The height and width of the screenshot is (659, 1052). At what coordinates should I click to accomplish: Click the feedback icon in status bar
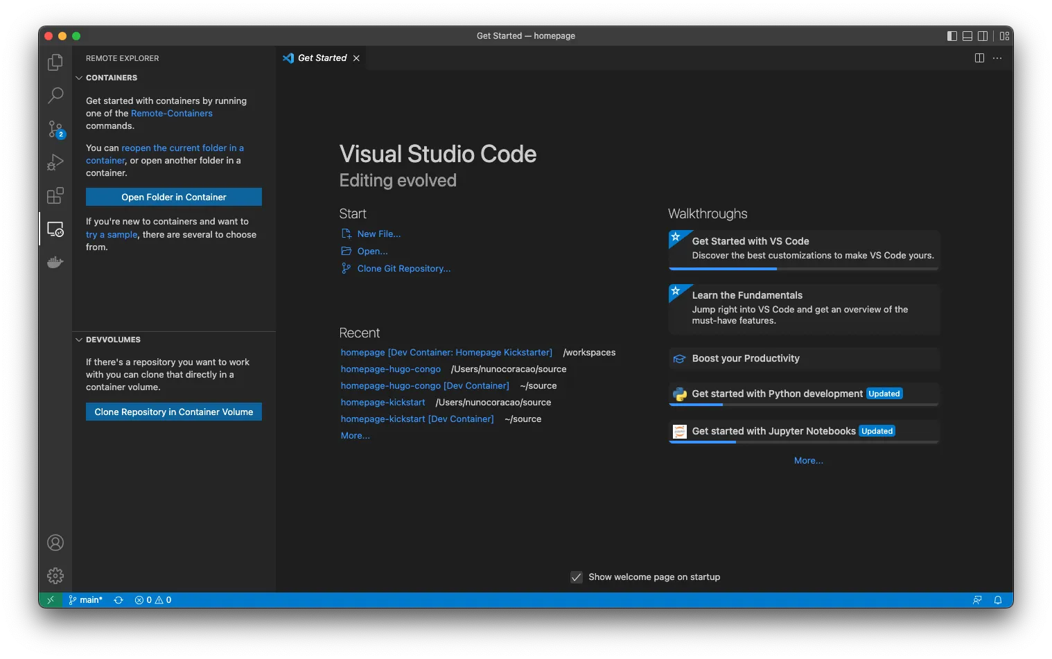(977, 600)
